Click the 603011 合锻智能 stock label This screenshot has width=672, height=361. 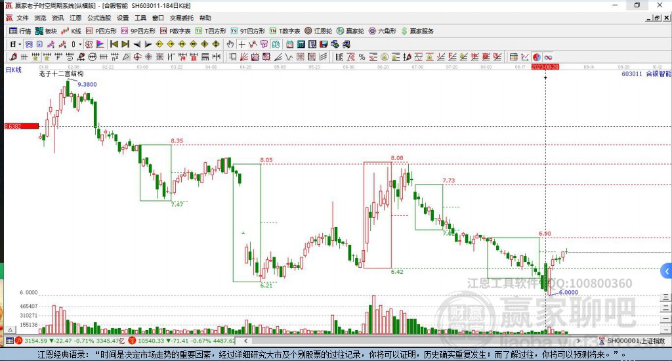pos(646,74)
